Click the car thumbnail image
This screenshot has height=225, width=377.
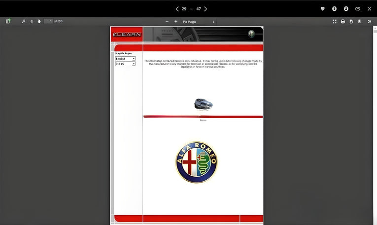pos(203,104)
